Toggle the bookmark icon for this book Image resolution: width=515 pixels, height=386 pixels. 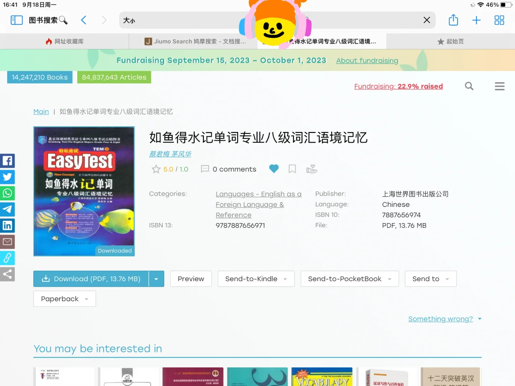[x=292, y=169]
